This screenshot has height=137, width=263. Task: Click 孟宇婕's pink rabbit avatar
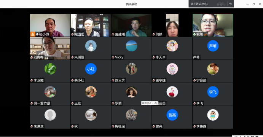(172, 69)
